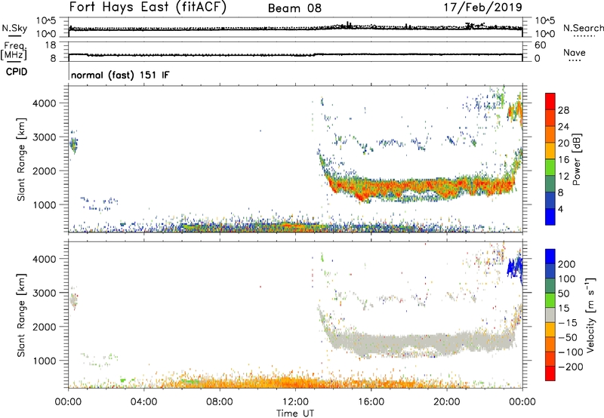Click the date '17/Feb/2019'
This screenshot has width=604, height=418.
[x=483, y=7]
